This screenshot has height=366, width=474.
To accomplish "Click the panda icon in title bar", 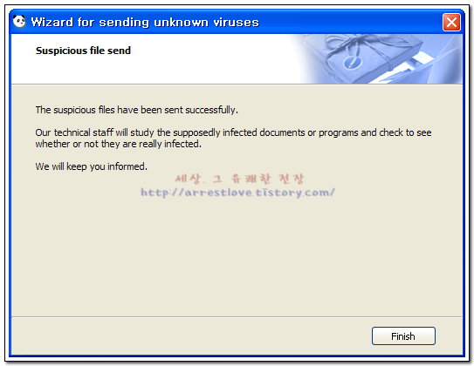I will tap(19, 22).
